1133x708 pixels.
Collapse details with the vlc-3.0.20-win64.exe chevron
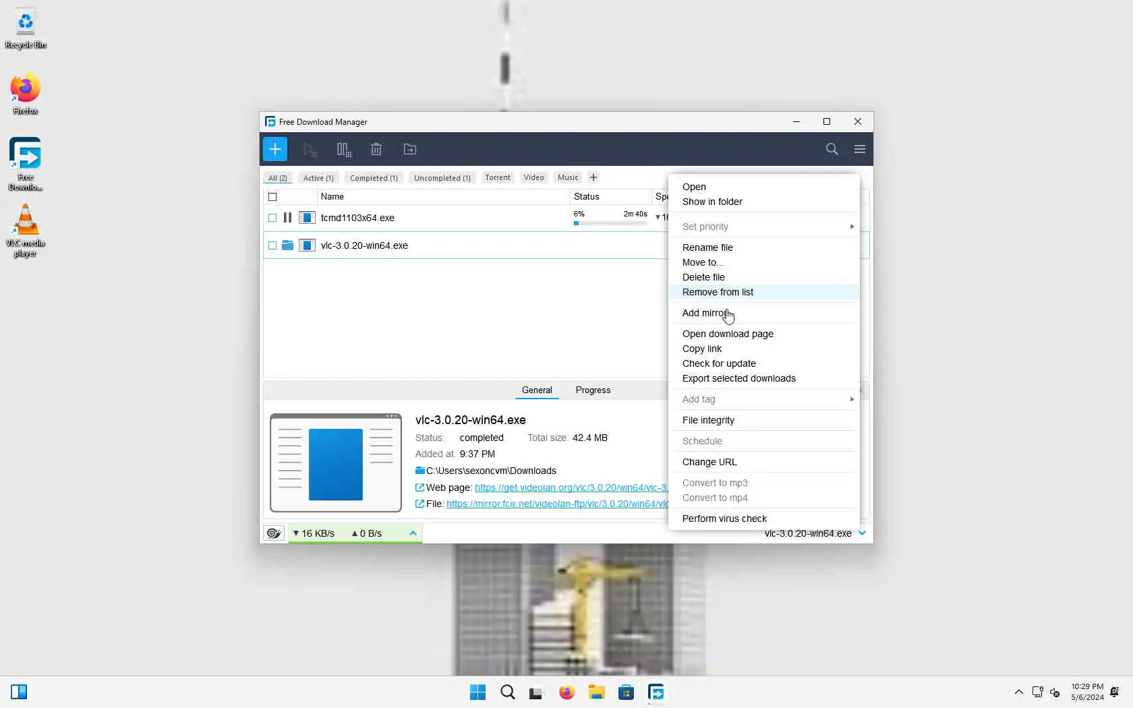coord(862,533)
